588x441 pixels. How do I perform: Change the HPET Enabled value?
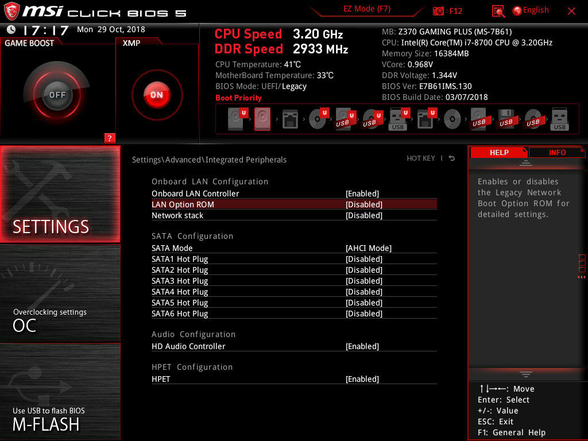(x=362, y=379)
